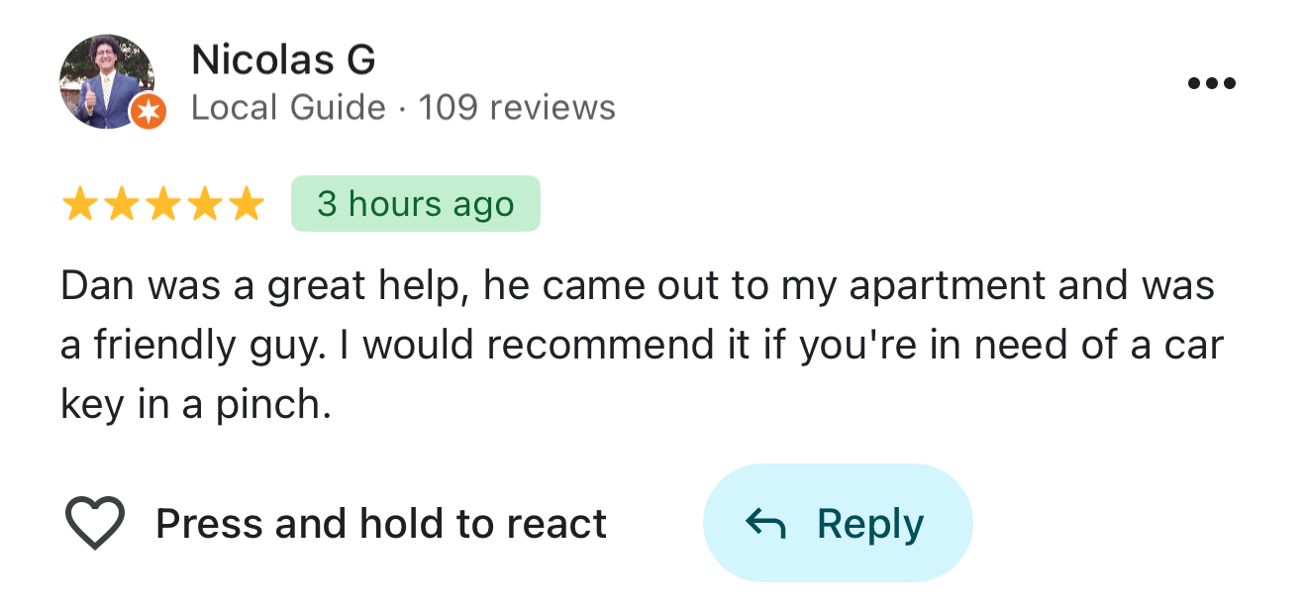This screenshot has width=1307, height=614.
Task: Open Nicolas G's profile by clicking his name
Action: tap(284, 59)
